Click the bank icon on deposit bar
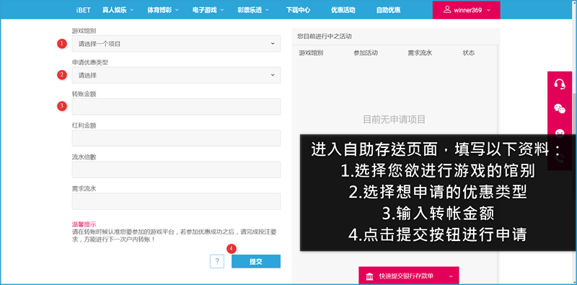 pyautogui.click(x=369, y=276)
